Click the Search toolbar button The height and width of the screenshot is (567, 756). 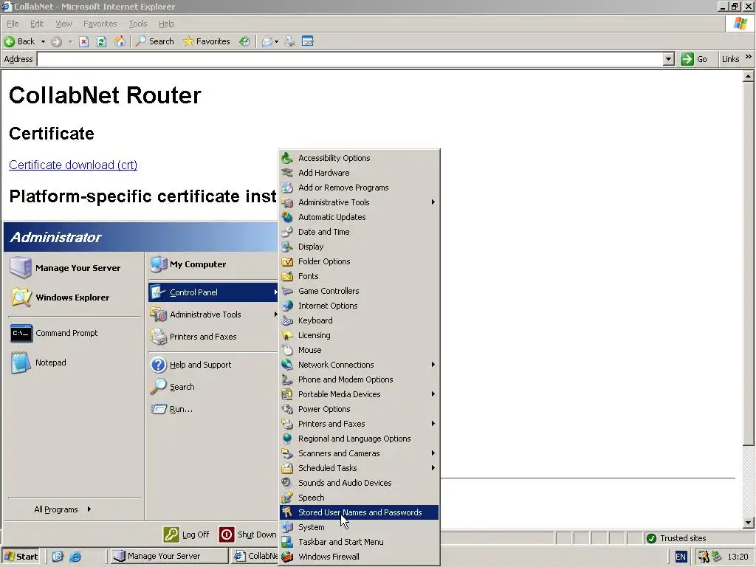click(154, 41)
